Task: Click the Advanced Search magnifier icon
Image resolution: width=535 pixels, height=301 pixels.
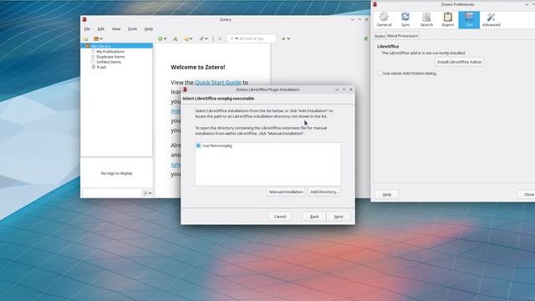Action: click(x=220, y=39)
